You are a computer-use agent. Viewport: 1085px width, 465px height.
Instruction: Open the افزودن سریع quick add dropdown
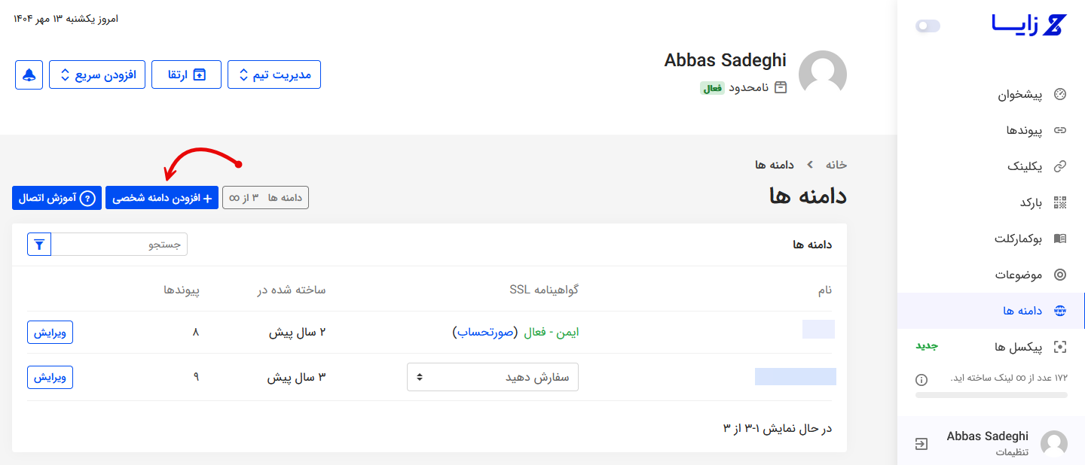point(97,74)
